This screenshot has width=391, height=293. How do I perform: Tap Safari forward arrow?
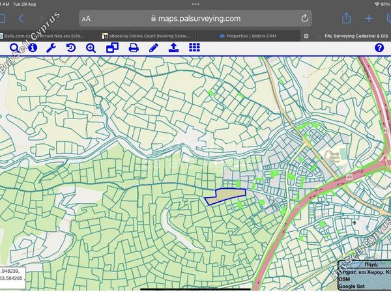click(x=40, y=18)
